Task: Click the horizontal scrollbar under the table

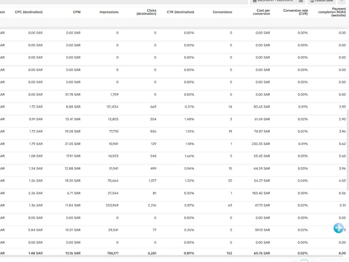Action: coord(171,256)
